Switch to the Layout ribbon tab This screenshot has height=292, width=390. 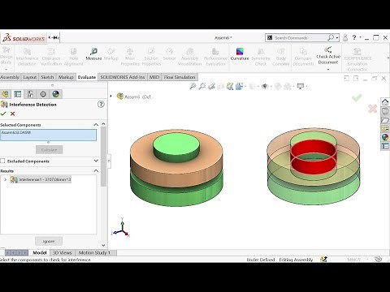pos(30,77)
